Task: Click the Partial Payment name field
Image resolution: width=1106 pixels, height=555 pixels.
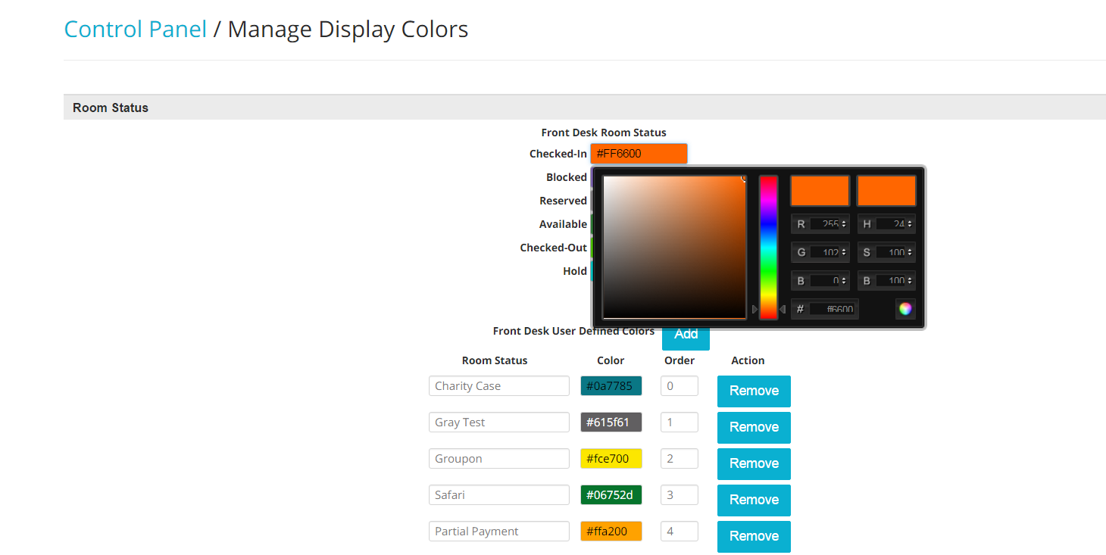Action: [499, 532]
